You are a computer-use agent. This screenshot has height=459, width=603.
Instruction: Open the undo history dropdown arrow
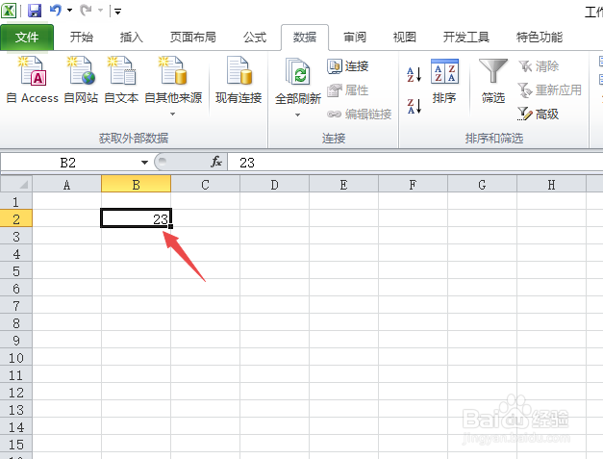(x=69, y=11)
